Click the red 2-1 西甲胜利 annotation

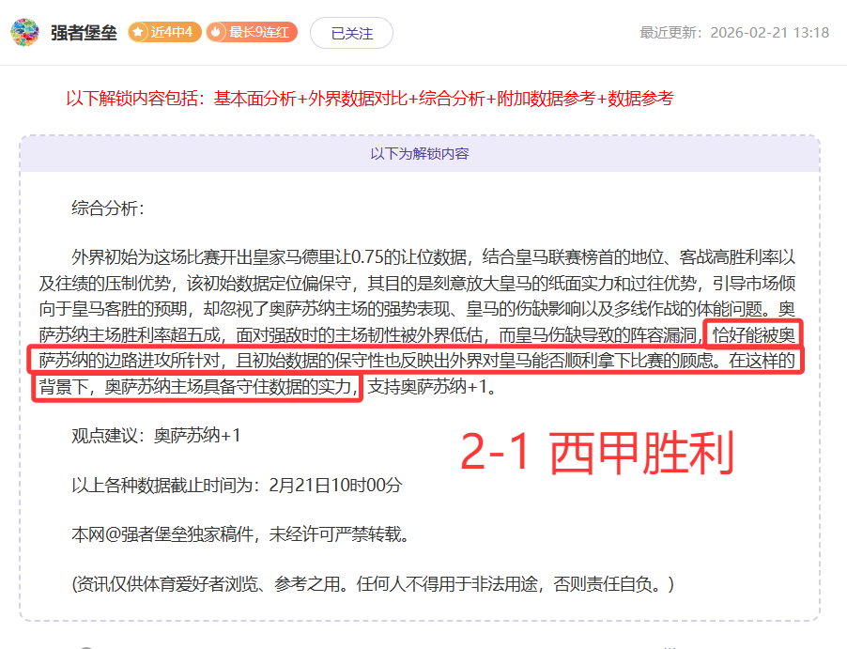pyautogui.click(x=596, y=455)
